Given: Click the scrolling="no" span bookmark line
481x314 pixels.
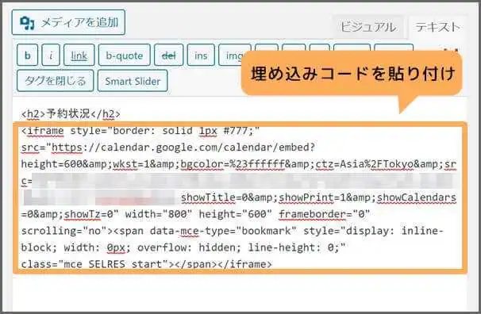Looking at the screenshot, I should point(233,231).
